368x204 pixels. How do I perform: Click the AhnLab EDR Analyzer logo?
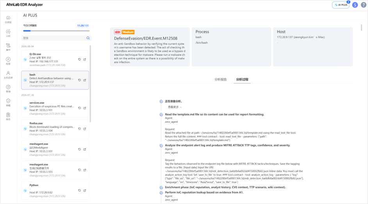(x=24, y=5)
